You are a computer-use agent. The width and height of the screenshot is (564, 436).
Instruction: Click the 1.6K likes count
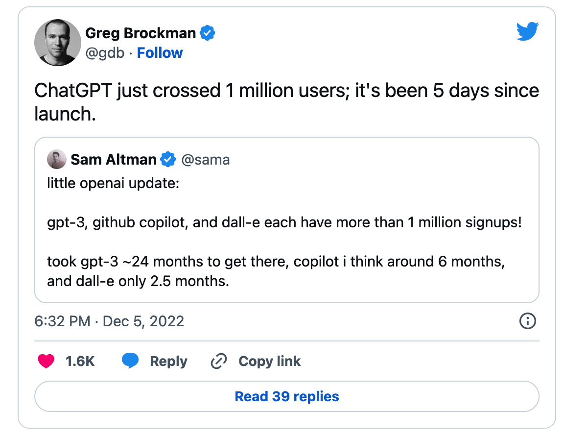[80, 362]
